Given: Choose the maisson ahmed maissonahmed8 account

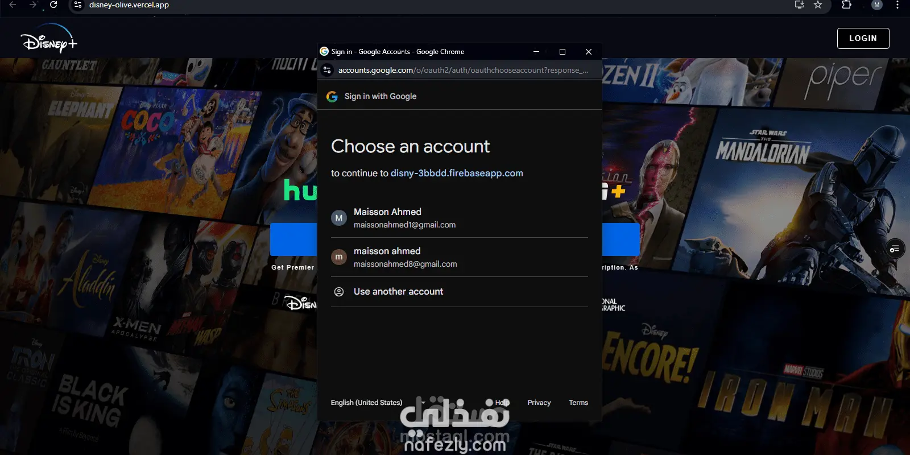Looking at the screenshot, I should click(460, 257).
